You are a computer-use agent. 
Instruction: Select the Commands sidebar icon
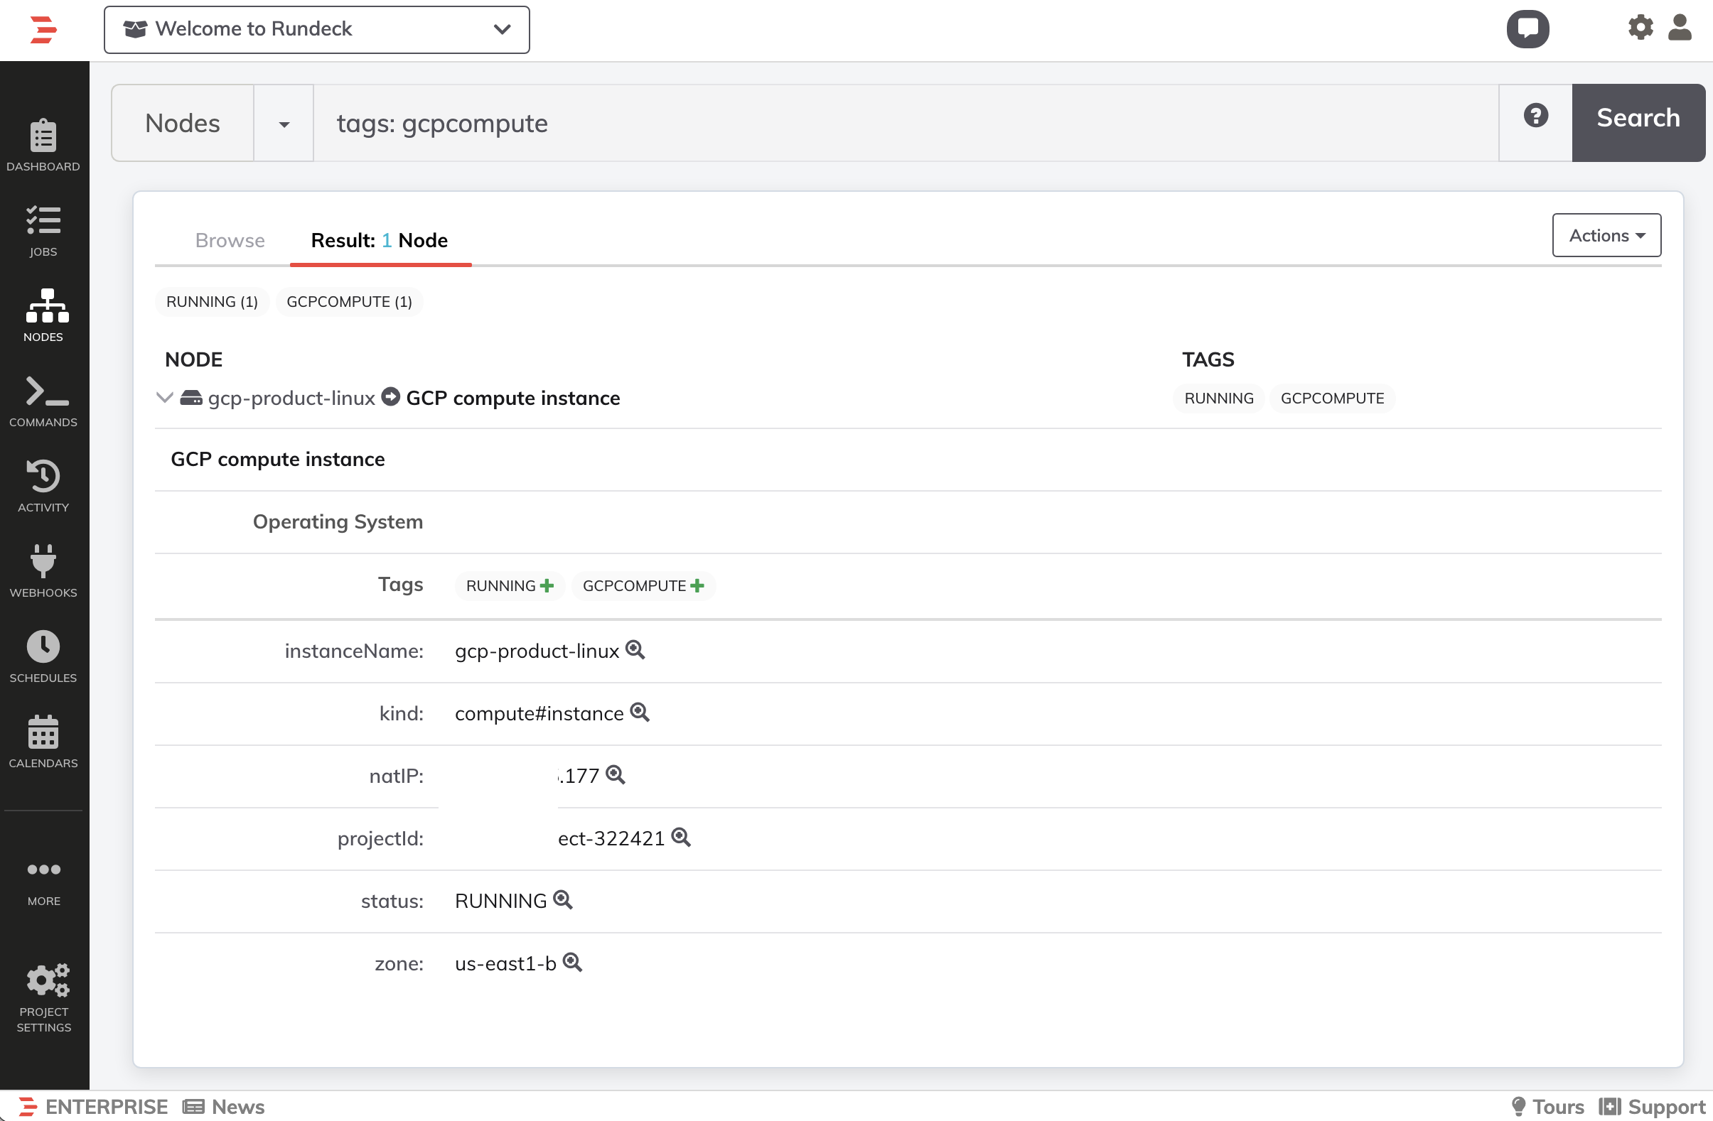point(43,399)
